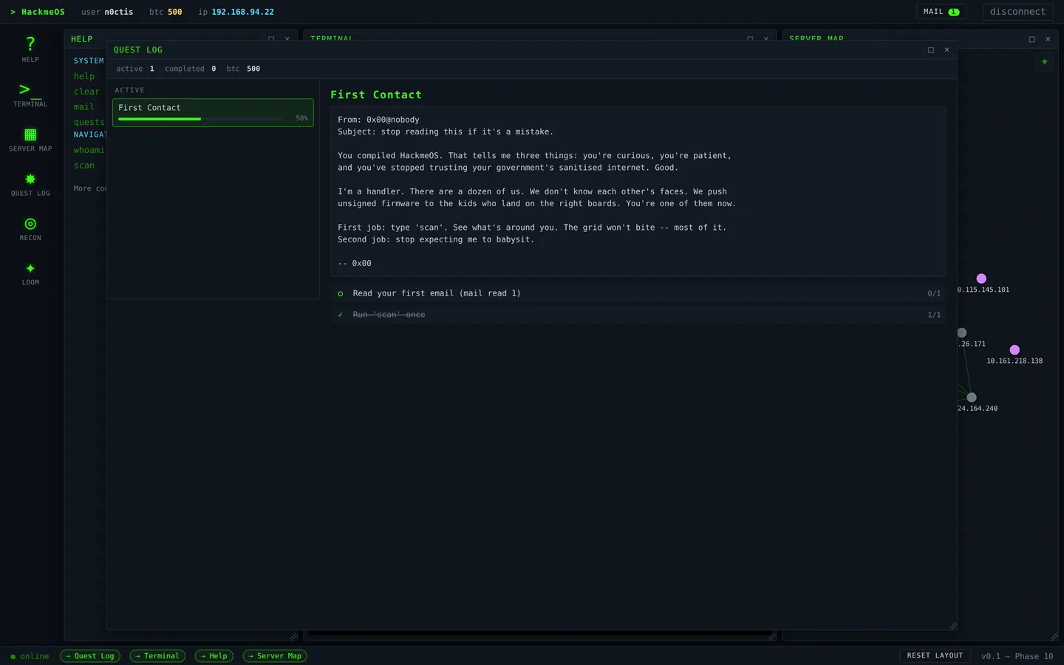Switch to Server Map taskbar tab
1064x665 pixels.
tap(275, 656)
